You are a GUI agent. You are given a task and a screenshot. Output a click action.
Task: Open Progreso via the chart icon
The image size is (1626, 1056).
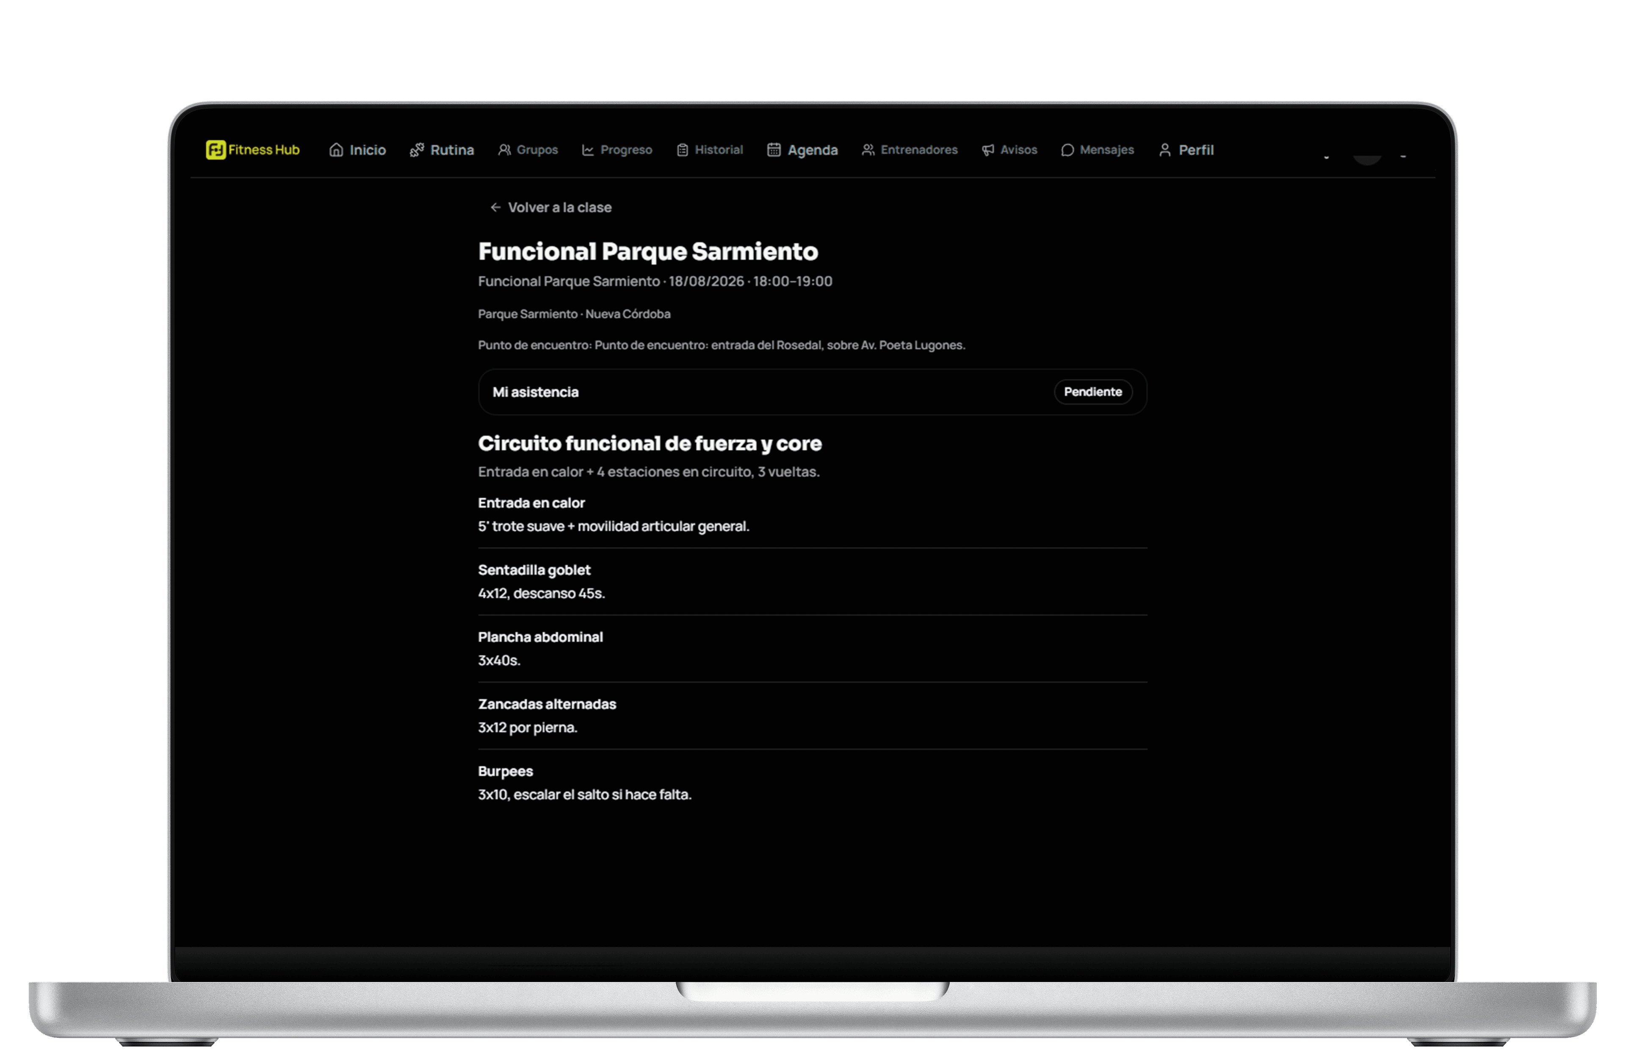588,149
